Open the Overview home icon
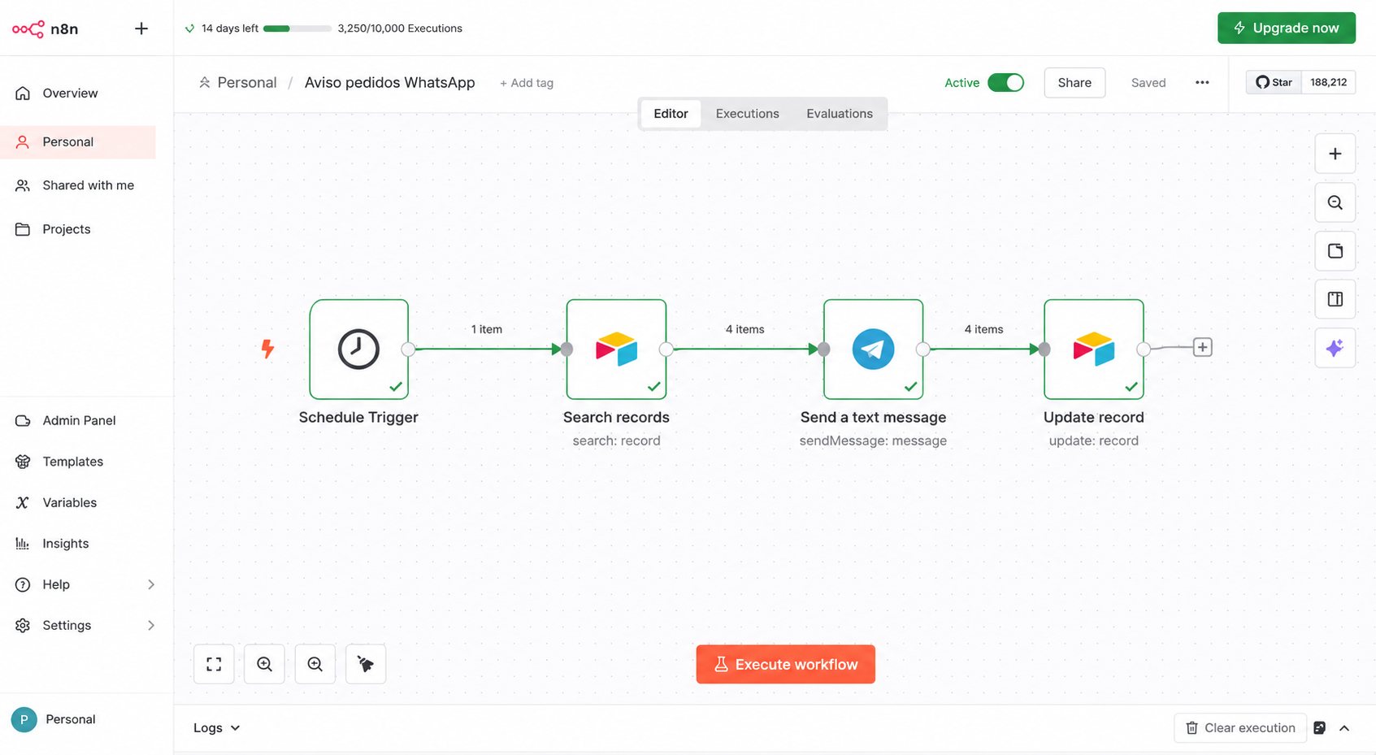The width and height of the screenshot is (1376, 755). pos(23,93)
